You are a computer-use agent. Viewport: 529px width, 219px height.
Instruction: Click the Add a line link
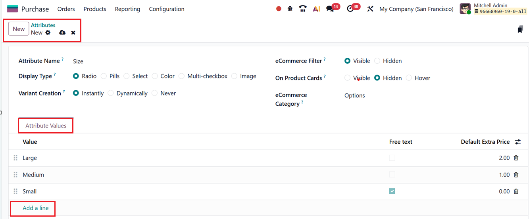(x=36, y=208)
